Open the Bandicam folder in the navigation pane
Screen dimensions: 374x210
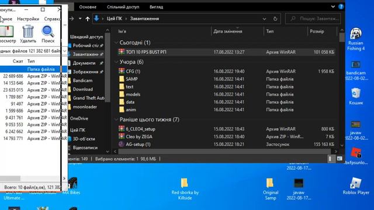[82, 80]
